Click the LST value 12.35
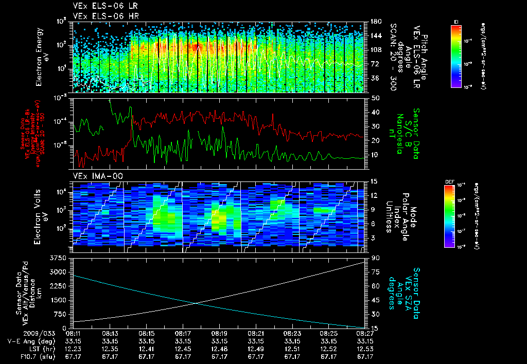Image resolution: width=527 pixels, height=364 pixels. pyautogui.click(x=110, y=349)
